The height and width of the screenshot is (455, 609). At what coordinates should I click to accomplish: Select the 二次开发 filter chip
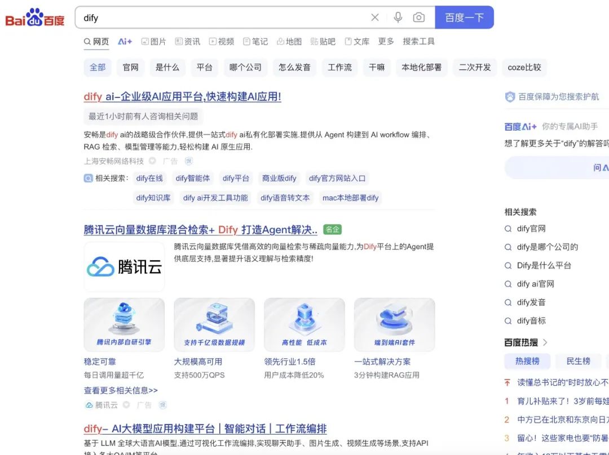click(x=475, y=68)
